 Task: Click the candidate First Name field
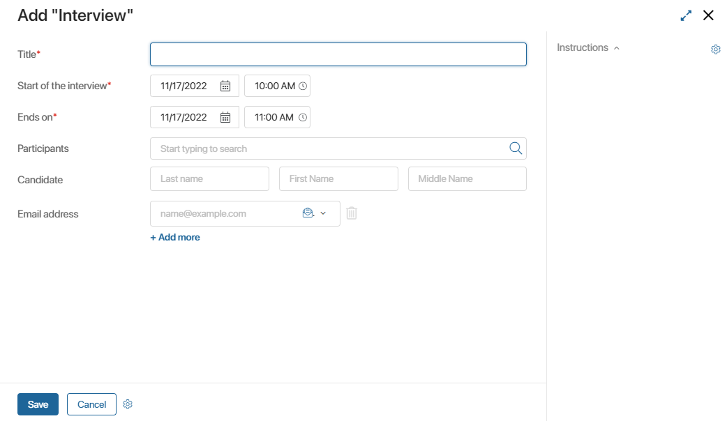coord(338,178)
